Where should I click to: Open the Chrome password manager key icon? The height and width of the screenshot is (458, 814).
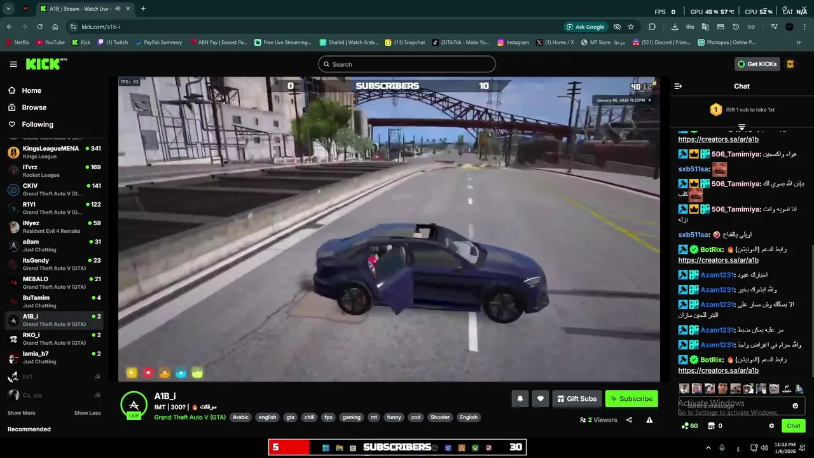point(690,27)
